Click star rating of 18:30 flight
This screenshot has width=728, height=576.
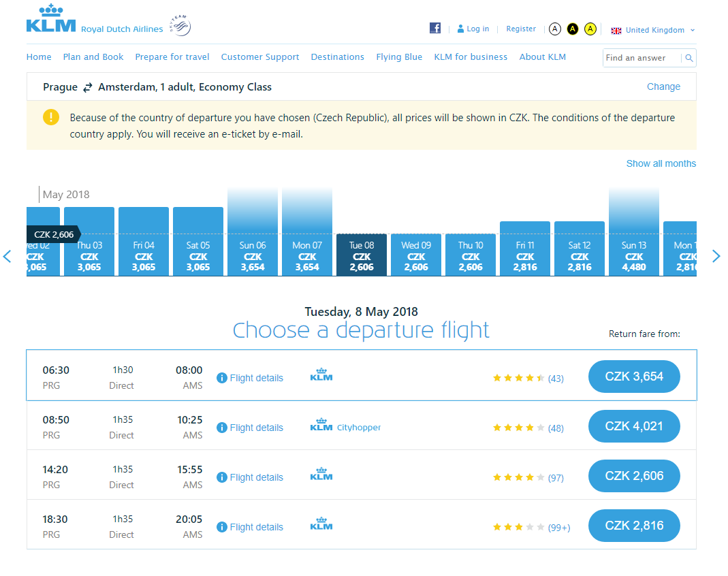519,527
